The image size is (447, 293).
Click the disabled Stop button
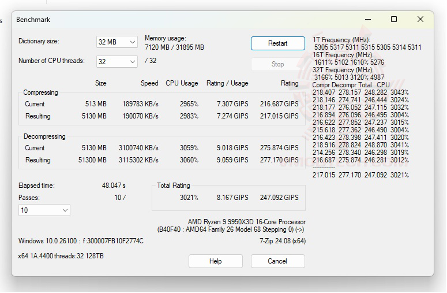pos(277,64)
